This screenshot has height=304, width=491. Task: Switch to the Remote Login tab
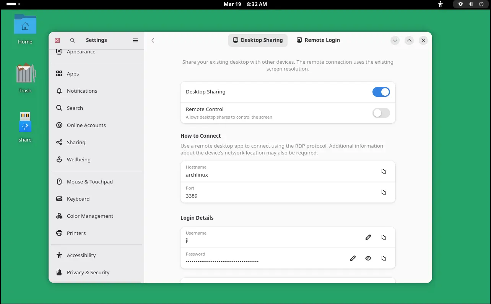(318, 40)
